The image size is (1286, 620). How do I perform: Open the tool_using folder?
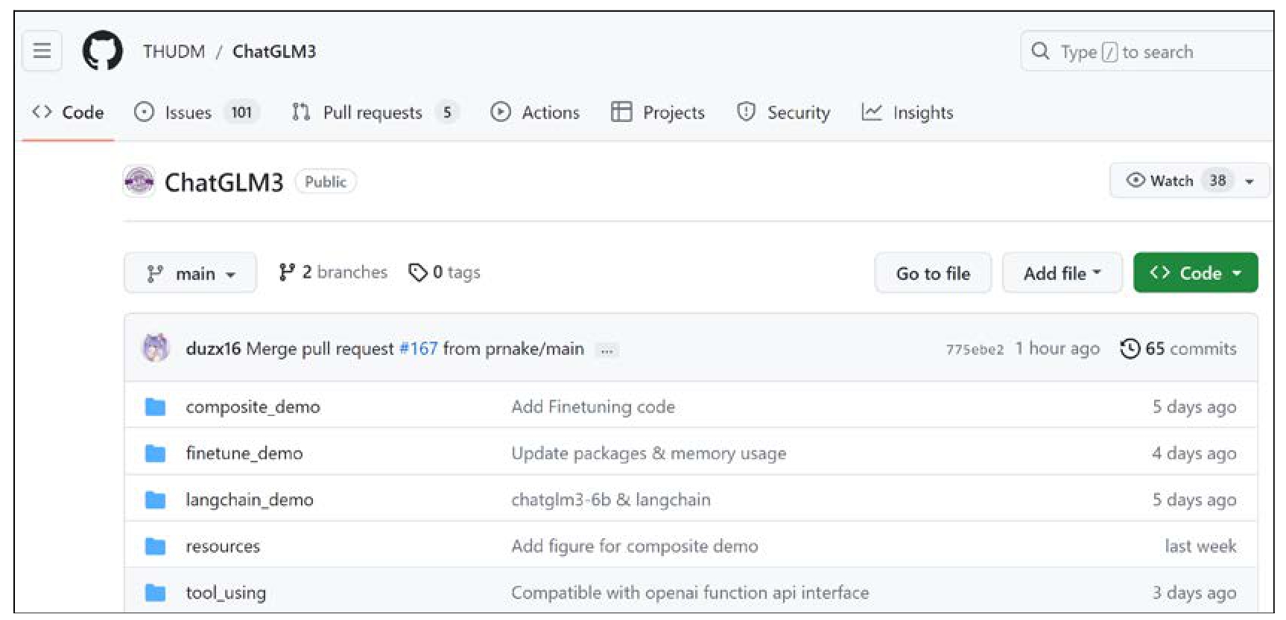[x=226, y=592]
